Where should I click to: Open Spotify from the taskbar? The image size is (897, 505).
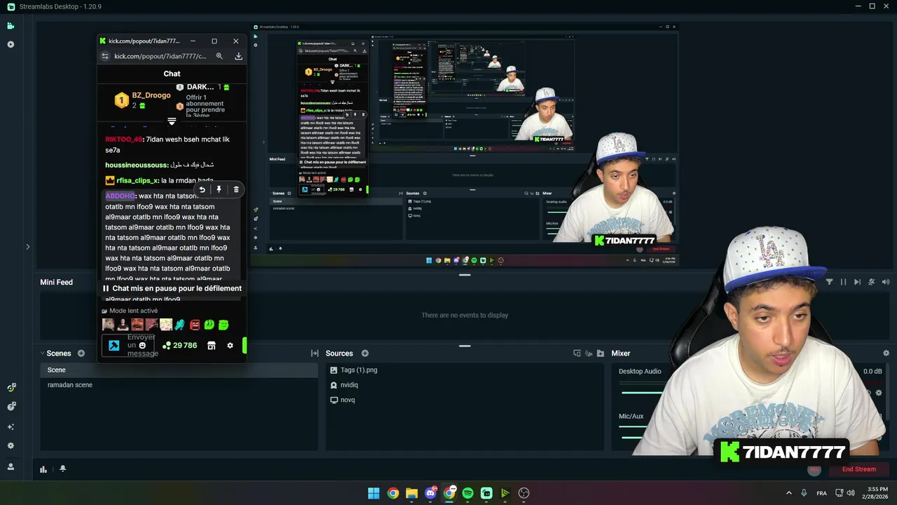468,493
